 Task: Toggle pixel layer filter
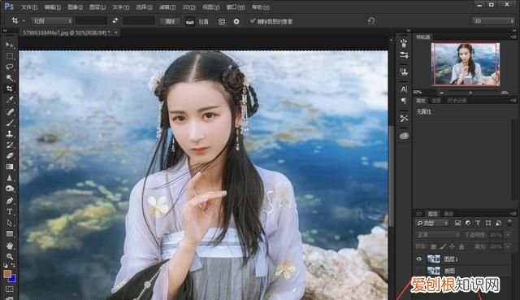pyautogui.click(x=457, y=224)
